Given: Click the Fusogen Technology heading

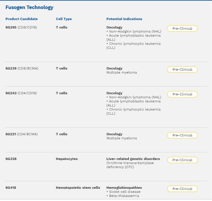Looking at the screenshot, I should coord(29,8).
